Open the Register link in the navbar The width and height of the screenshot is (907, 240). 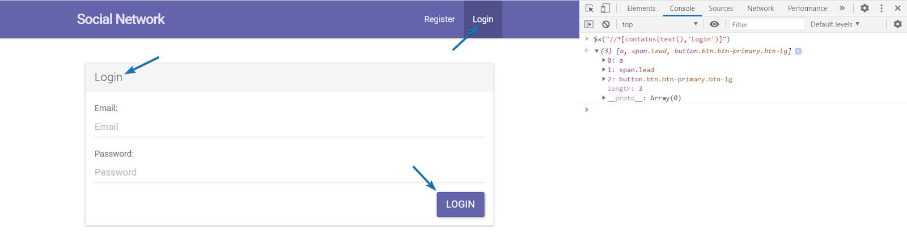click(439, 19)
